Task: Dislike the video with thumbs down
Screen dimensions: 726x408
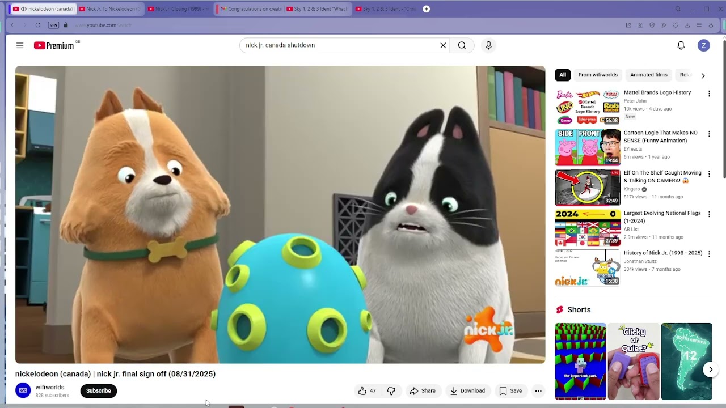Action: coord(391,391)
